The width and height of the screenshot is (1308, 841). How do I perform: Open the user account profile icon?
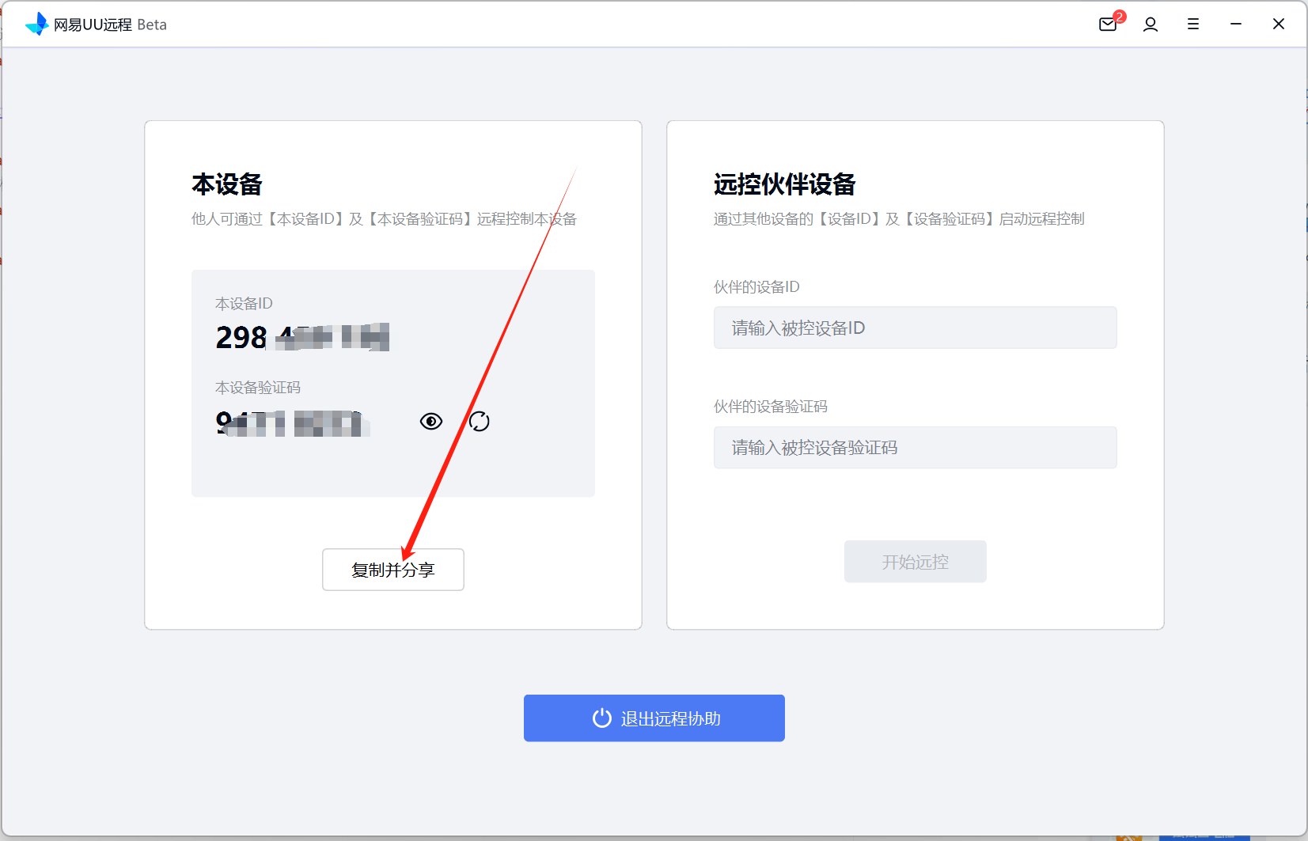pyautogui.click(x=1151, y=25)
